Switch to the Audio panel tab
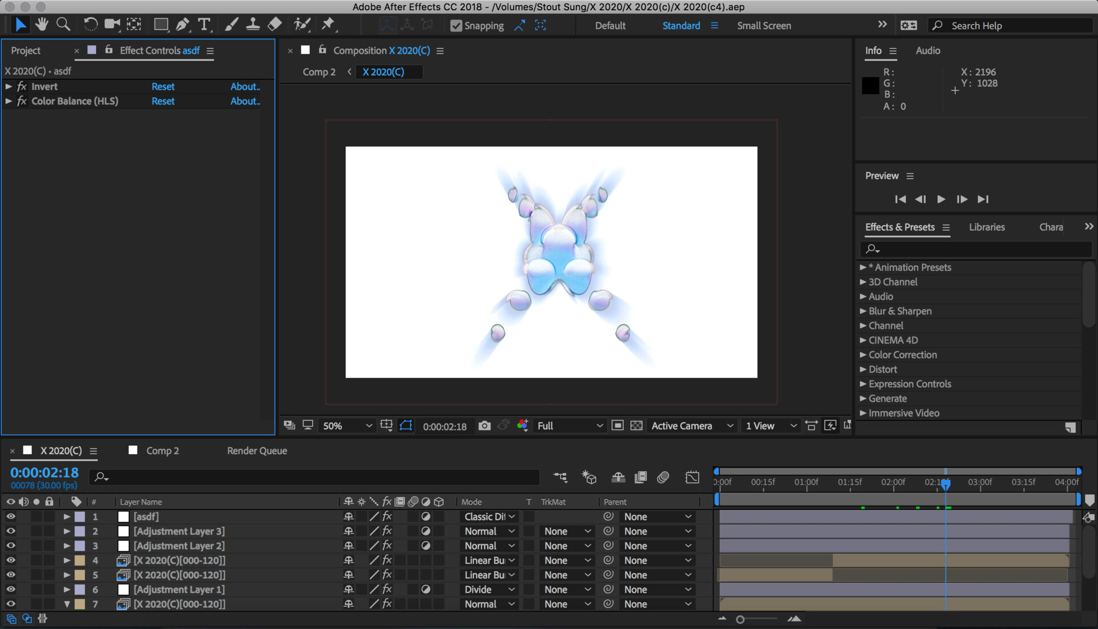The width and height of the screenshot is (1098, 629). (928, 50)
